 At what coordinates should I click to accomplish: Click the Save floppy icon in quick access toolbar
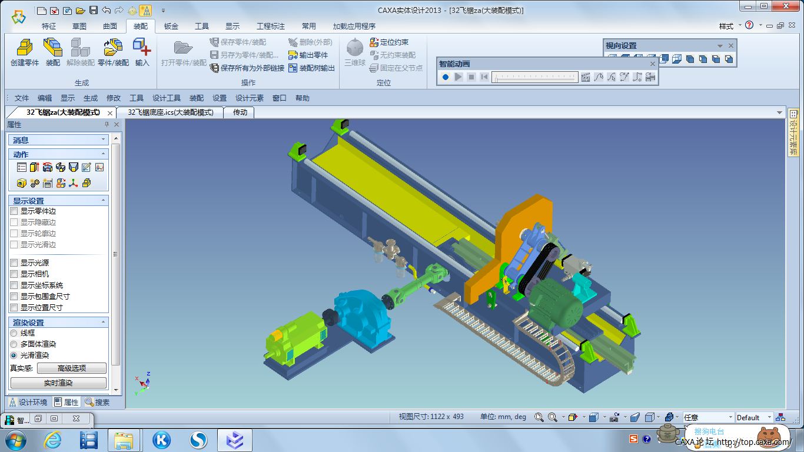pyautogui.click(x=94, y=10)
